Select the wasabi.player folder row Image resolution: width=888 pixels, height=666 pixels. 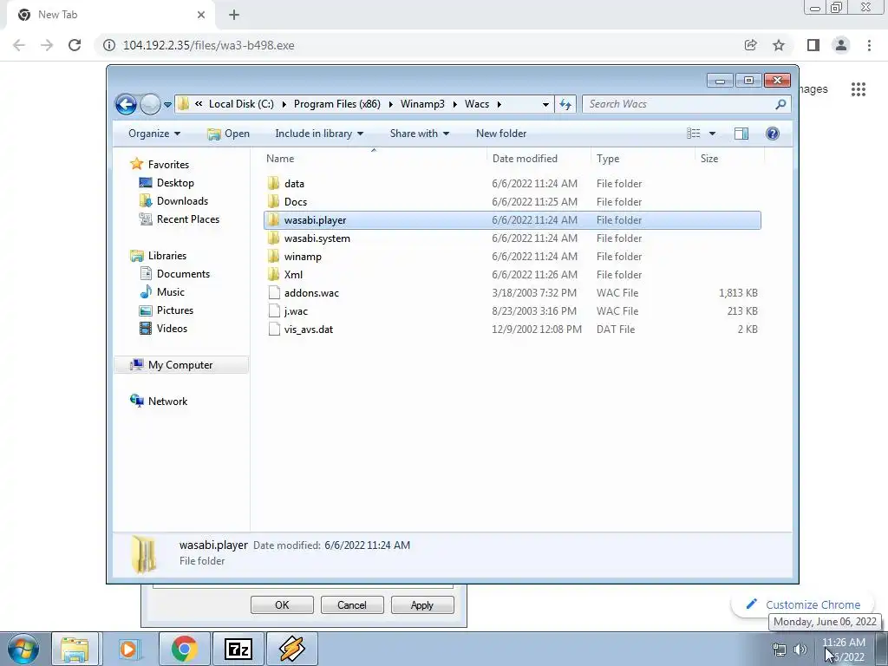pyautogui.click(x=512, y=219)
